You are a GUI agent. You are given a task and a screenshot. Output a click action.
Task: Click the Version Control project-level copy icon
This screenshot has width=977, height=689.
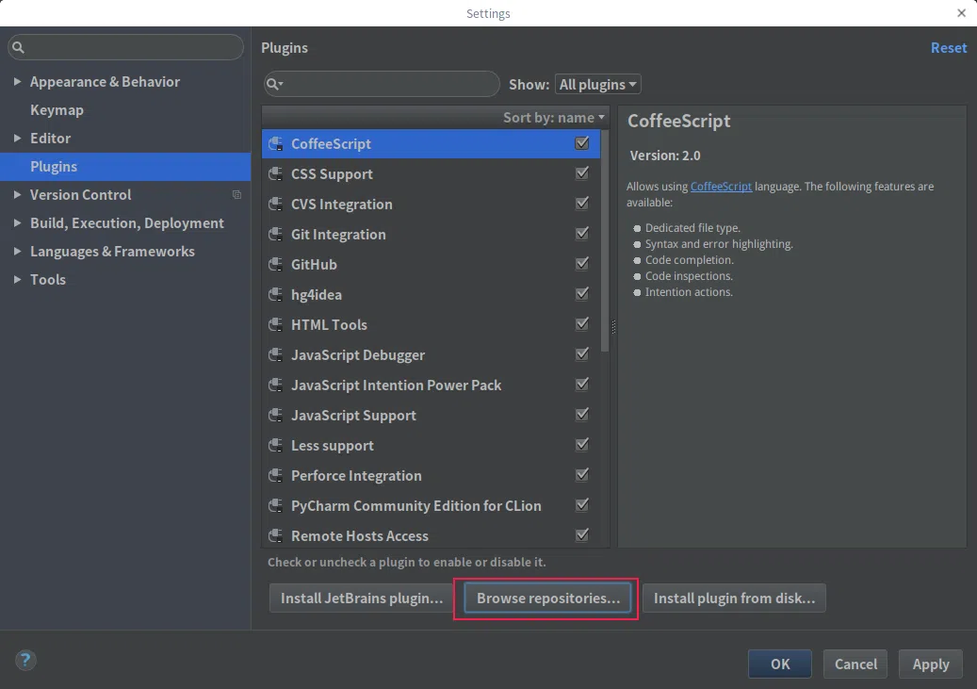[x=236, y=194]
